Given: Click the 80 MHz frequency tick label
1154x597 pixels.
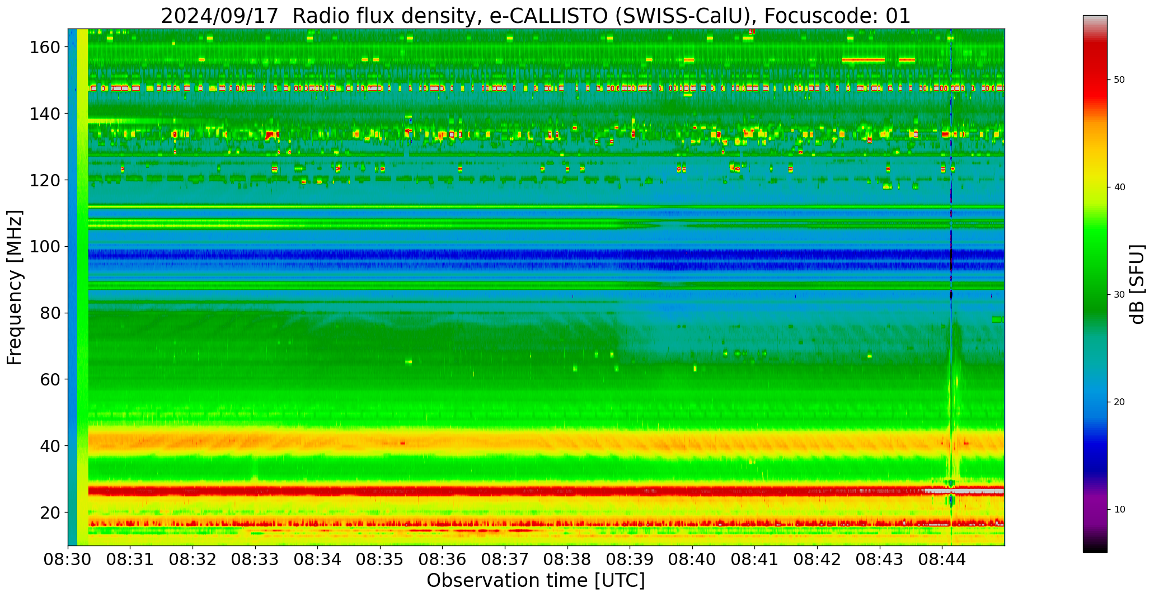Looking at the screenshot, I should pyautogui.click(x=50, y=313).
